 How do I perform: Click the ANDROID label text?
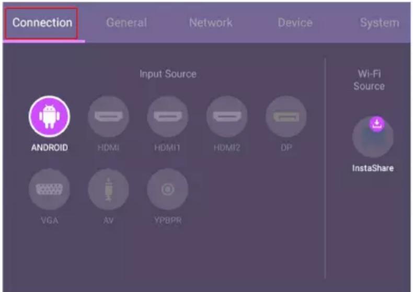pyautogui.click(x=50, y=148)
